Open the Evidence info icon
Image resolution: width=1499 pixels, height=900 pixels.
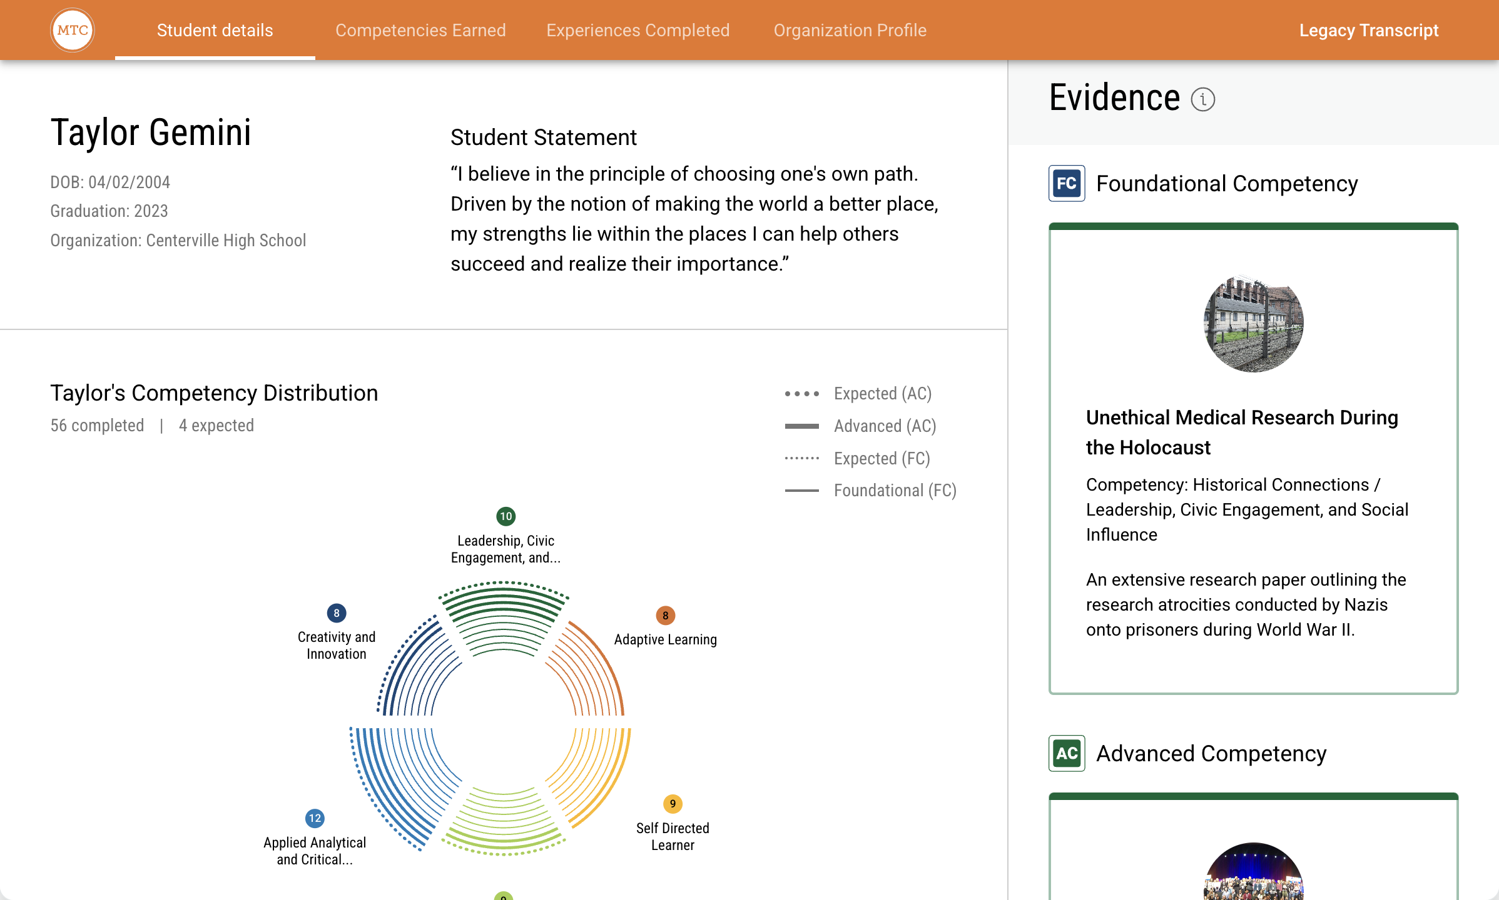1202,99
